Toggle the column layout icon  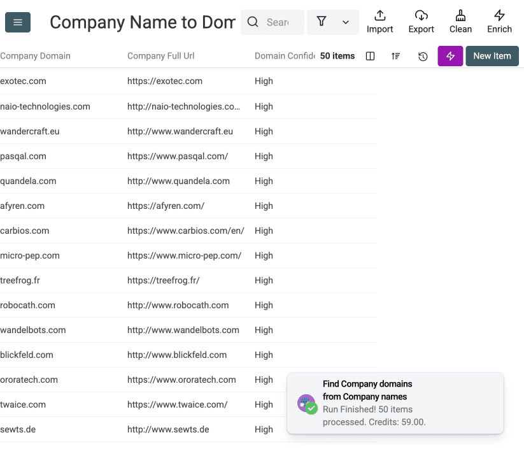coord(371,56)
